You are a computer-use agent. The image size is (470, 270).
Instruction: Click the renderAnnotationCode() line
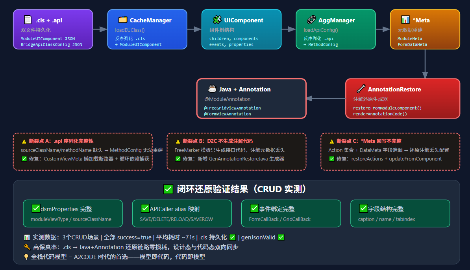click(x=380, y=114)
